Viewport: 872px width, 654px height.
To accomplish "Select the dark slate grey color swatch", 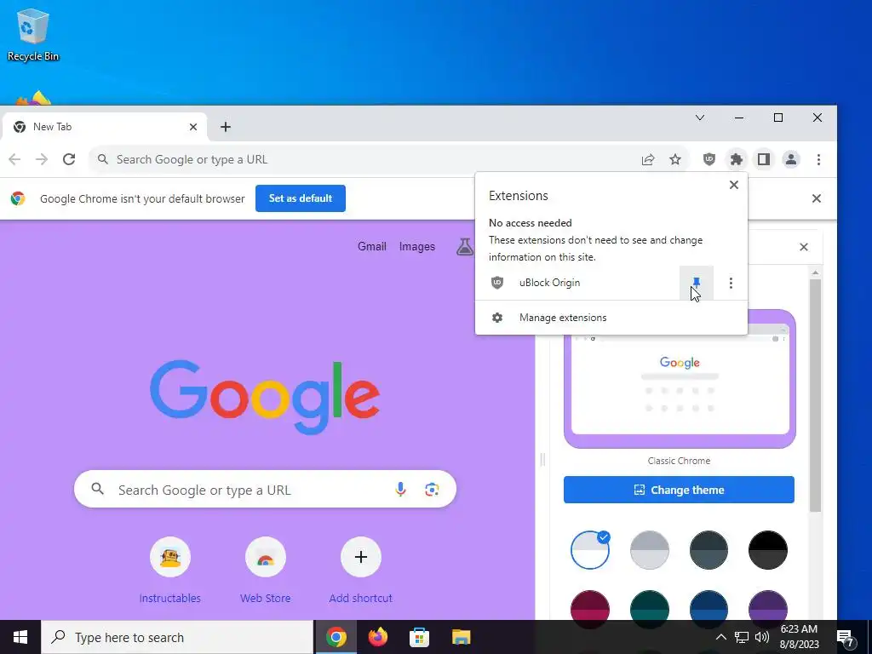I will [x=708, y=550].
